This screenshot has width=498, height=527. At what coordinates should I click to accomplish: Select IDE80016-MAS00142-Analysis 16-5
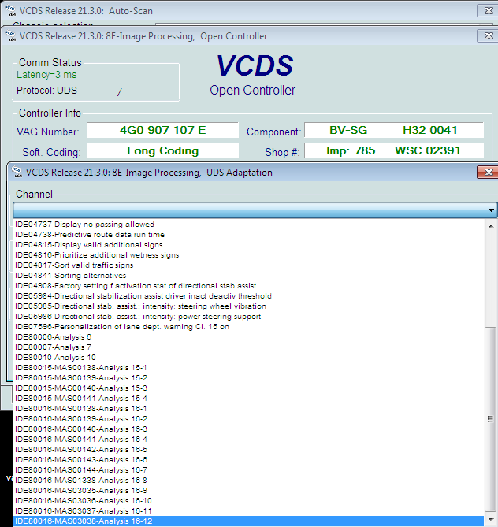click(x=248, y=450)
